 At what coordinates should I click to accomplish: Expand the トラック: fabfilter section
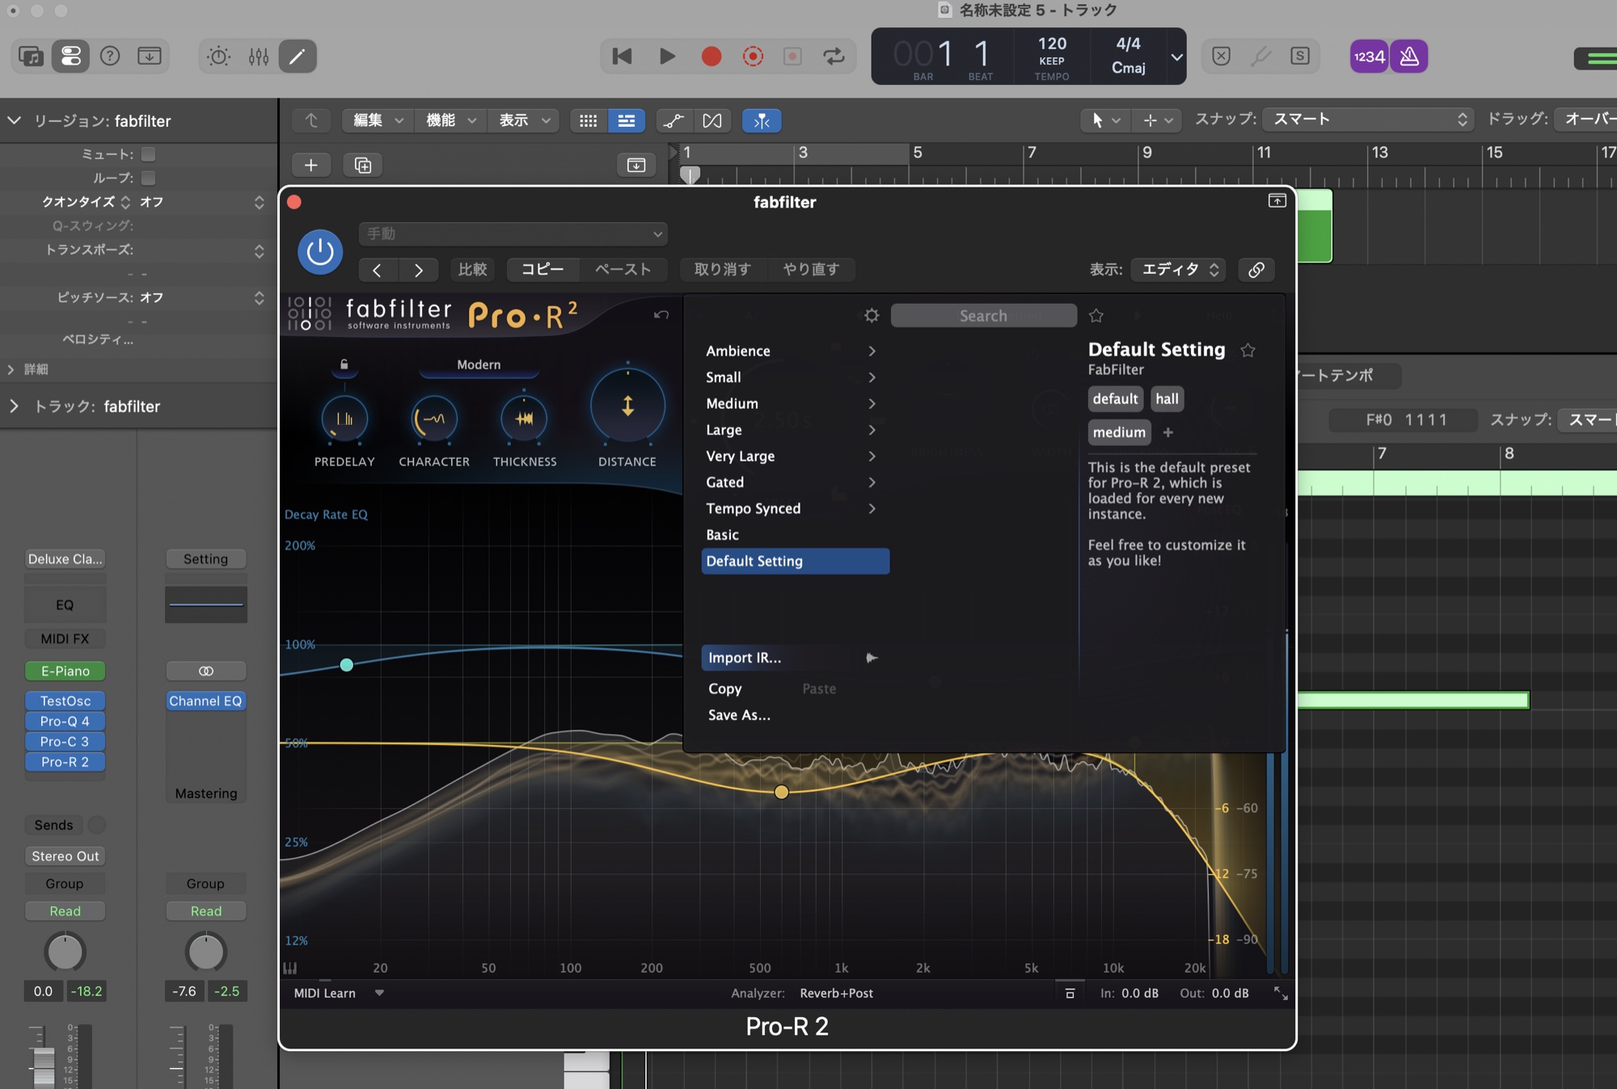click(14, 406)
